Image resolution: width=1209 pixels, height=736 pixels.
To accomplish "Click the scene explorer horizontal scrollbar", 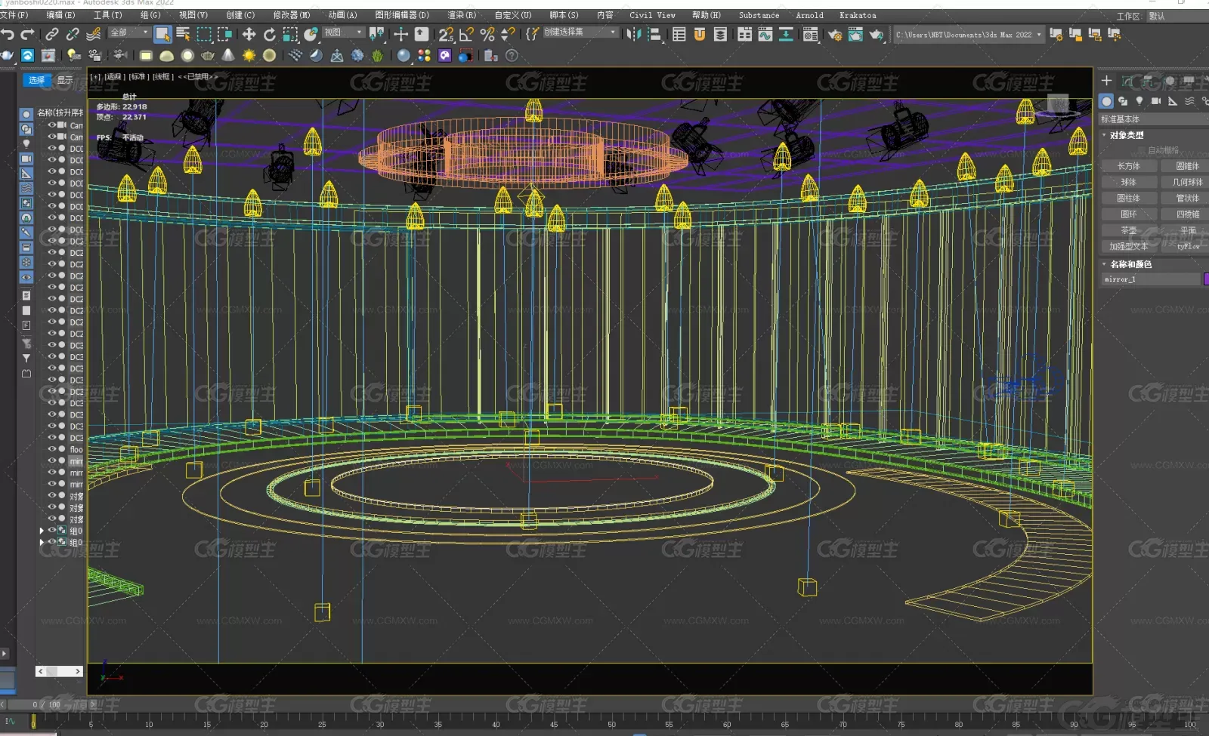I will tap(60, 671).
